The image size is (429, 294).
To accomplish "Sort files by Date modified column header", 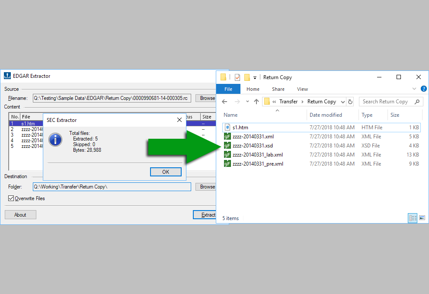I will 333,115.
